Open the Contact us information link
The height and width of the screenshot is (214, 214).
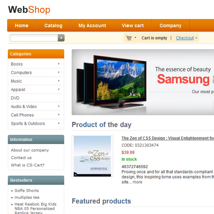(x=21, y=158)
